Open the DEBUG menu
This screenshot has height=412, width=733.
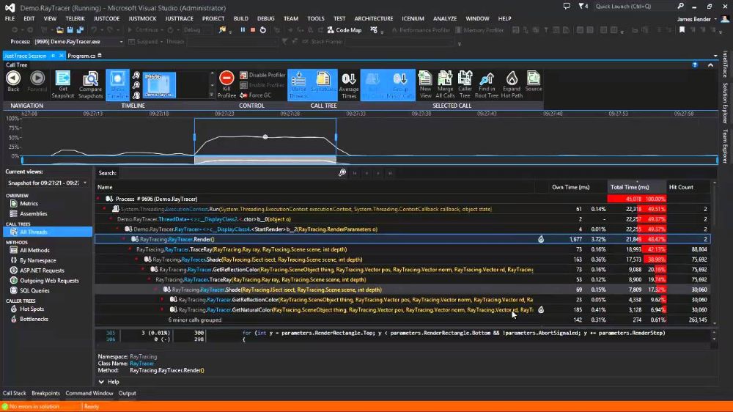tap(265, 19)
